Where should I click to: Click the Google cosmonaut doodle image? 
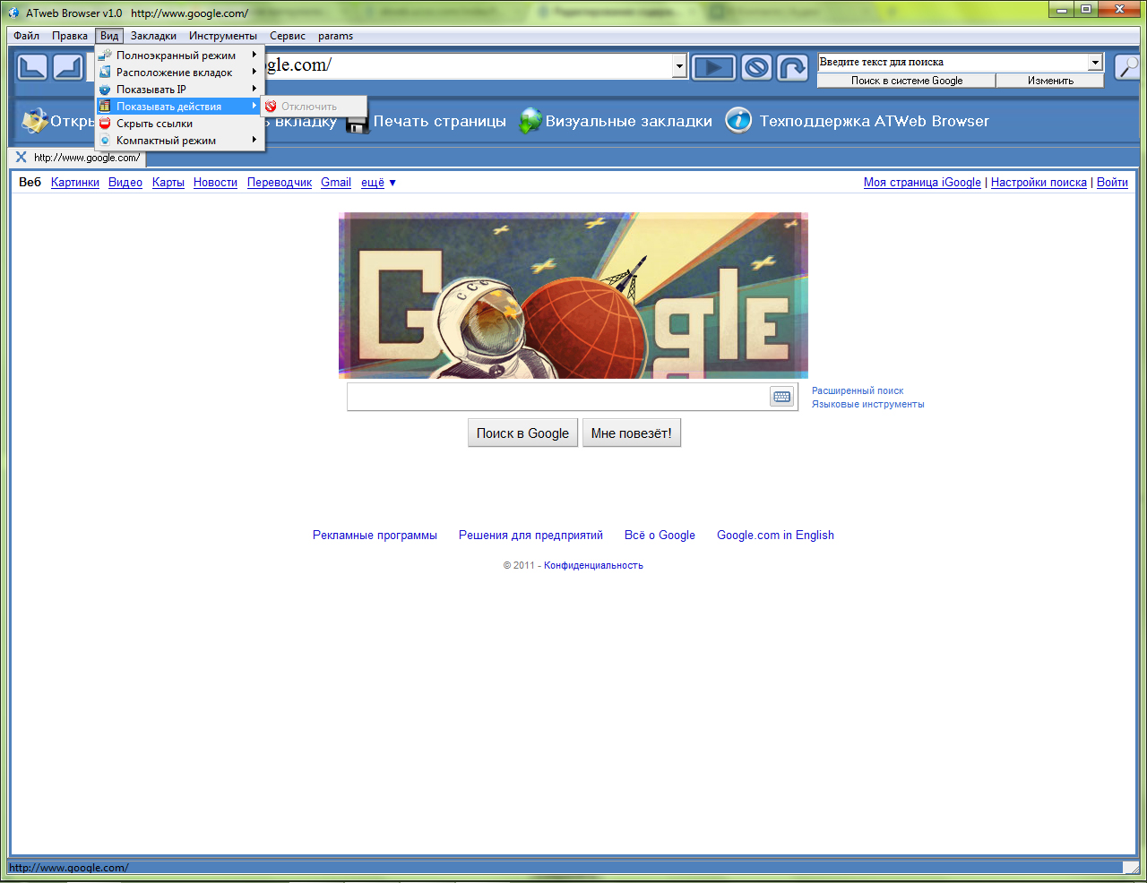click(x=573, y=296)
